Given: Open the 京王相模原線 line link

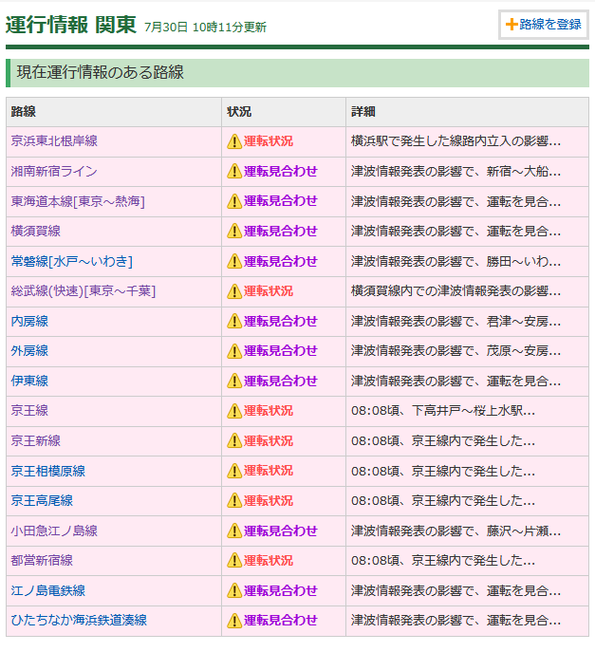Looking at the screenshot, I should 47,471.
